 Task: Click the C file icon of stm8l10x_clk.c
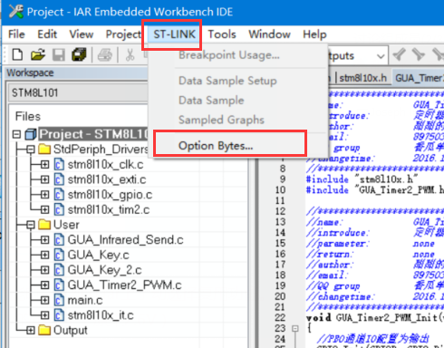[59, 164]
